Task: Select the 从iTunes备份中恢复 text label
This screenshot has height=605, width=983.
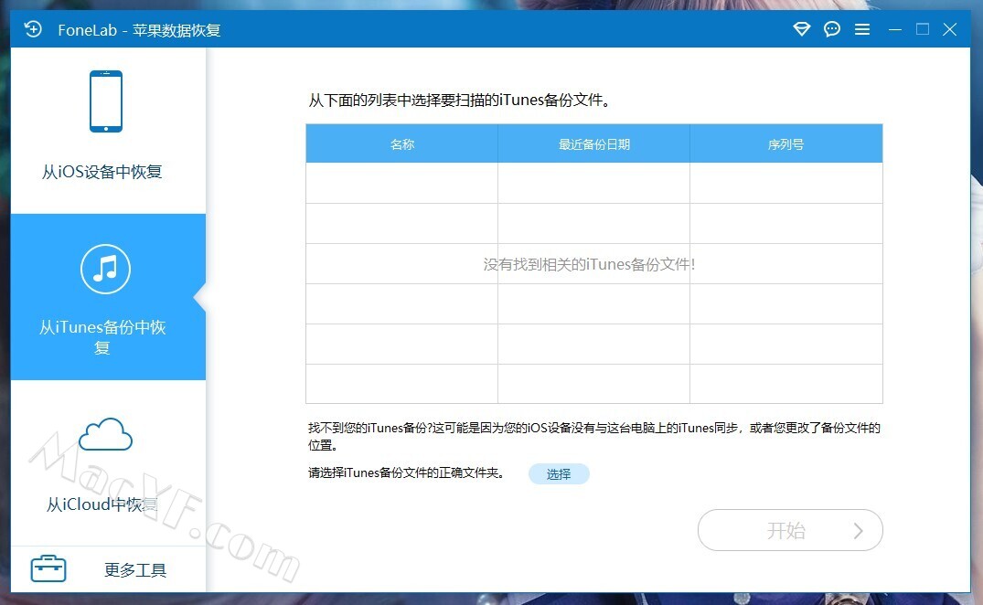Action: [x=102, y=336]
